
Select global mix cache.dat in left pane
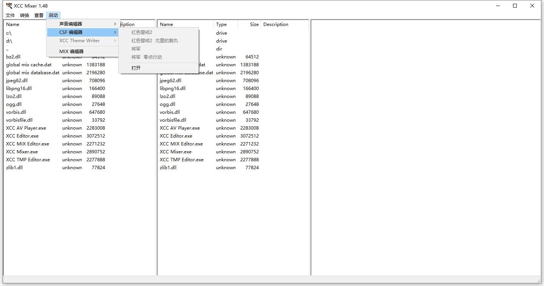(29, 64)
